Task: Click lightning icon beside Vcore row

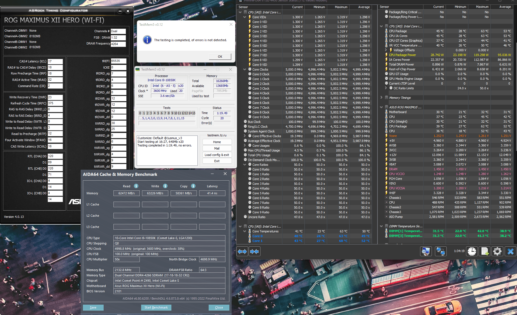Action: coord(386,136)
